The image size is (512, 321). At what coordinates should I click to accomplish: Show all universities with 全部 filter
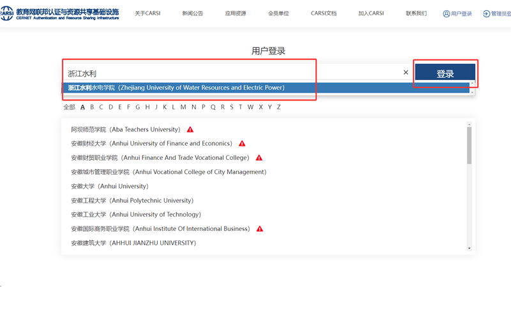click(x=69, y=107)
